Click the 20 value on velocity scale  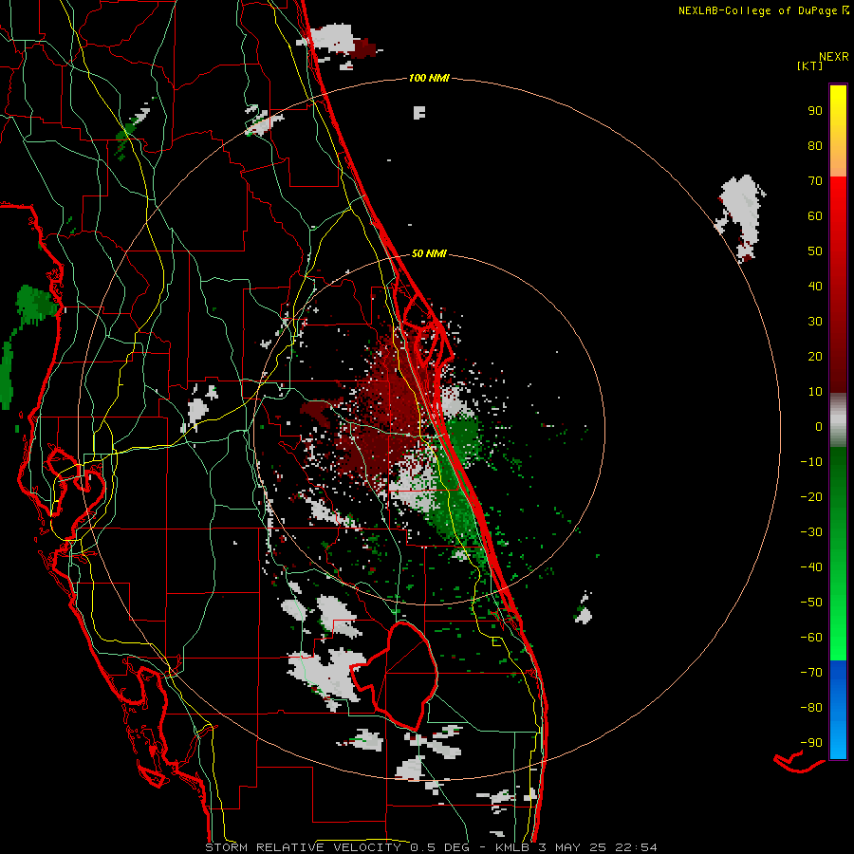[x=815, y=356]
